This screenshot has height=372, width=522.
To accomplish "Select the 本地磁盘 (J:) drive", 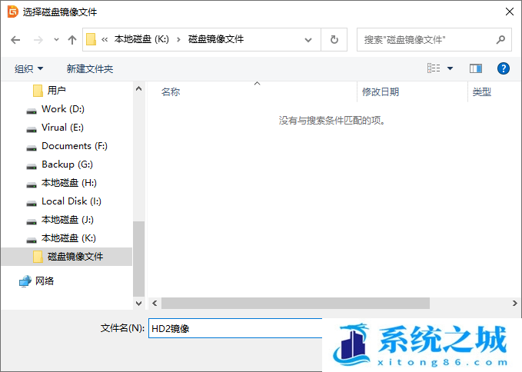I will 67,220.
